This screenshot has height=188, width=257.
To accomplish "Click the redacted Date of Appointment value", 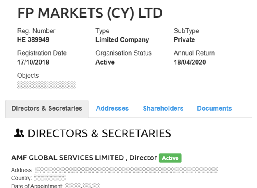I will click(x=83, y=186).
